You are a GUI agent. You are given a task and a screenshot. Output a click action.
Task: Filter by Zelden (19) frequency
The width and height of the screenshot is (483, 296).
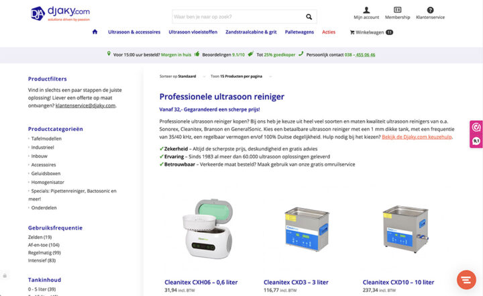click(x=40, y=237)
